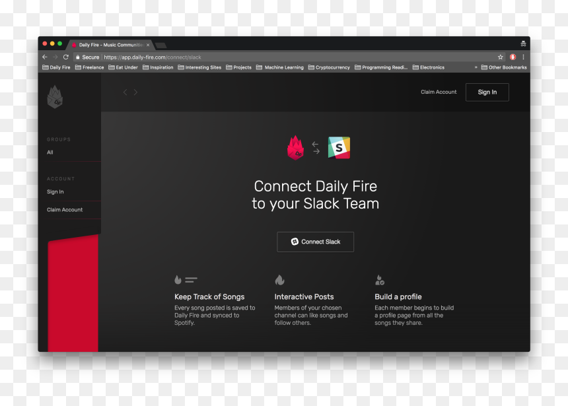Viewport: 568px width, 406px height.
Task: Open the Eat Under bookmarks folder
Action: coord(123,67)
